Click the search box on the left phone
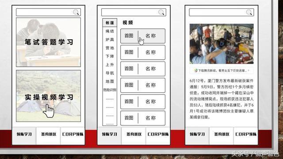Viewport: 283px width, 159px height. [48, 12]
